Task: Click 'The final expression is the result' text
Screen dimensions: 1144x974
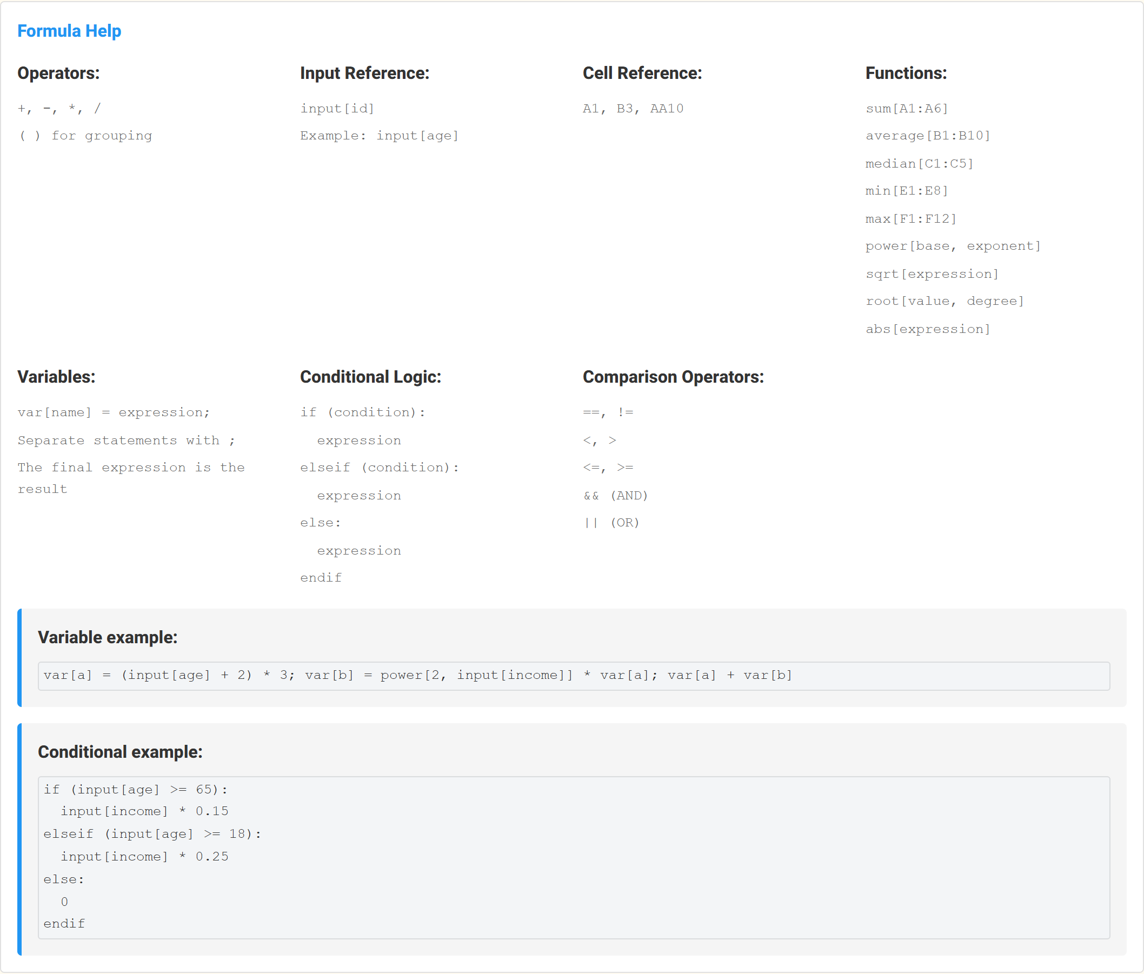Action: tap(131, 478)
